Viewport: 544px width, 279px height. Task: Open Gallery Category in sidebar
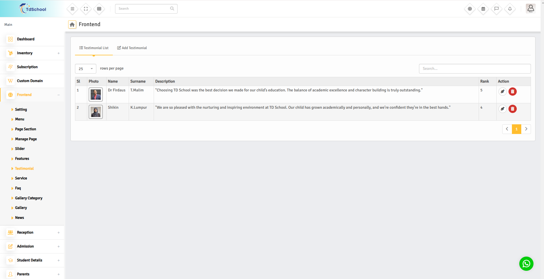(29, 198)
